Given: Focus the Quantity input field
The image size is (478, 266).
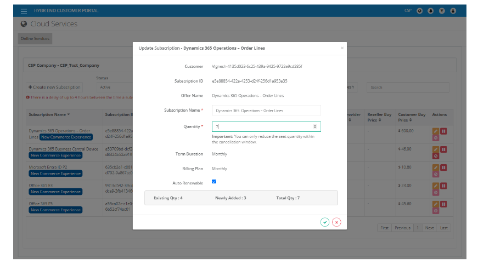Looking at the screenshot, I should [x=266, y=126].
